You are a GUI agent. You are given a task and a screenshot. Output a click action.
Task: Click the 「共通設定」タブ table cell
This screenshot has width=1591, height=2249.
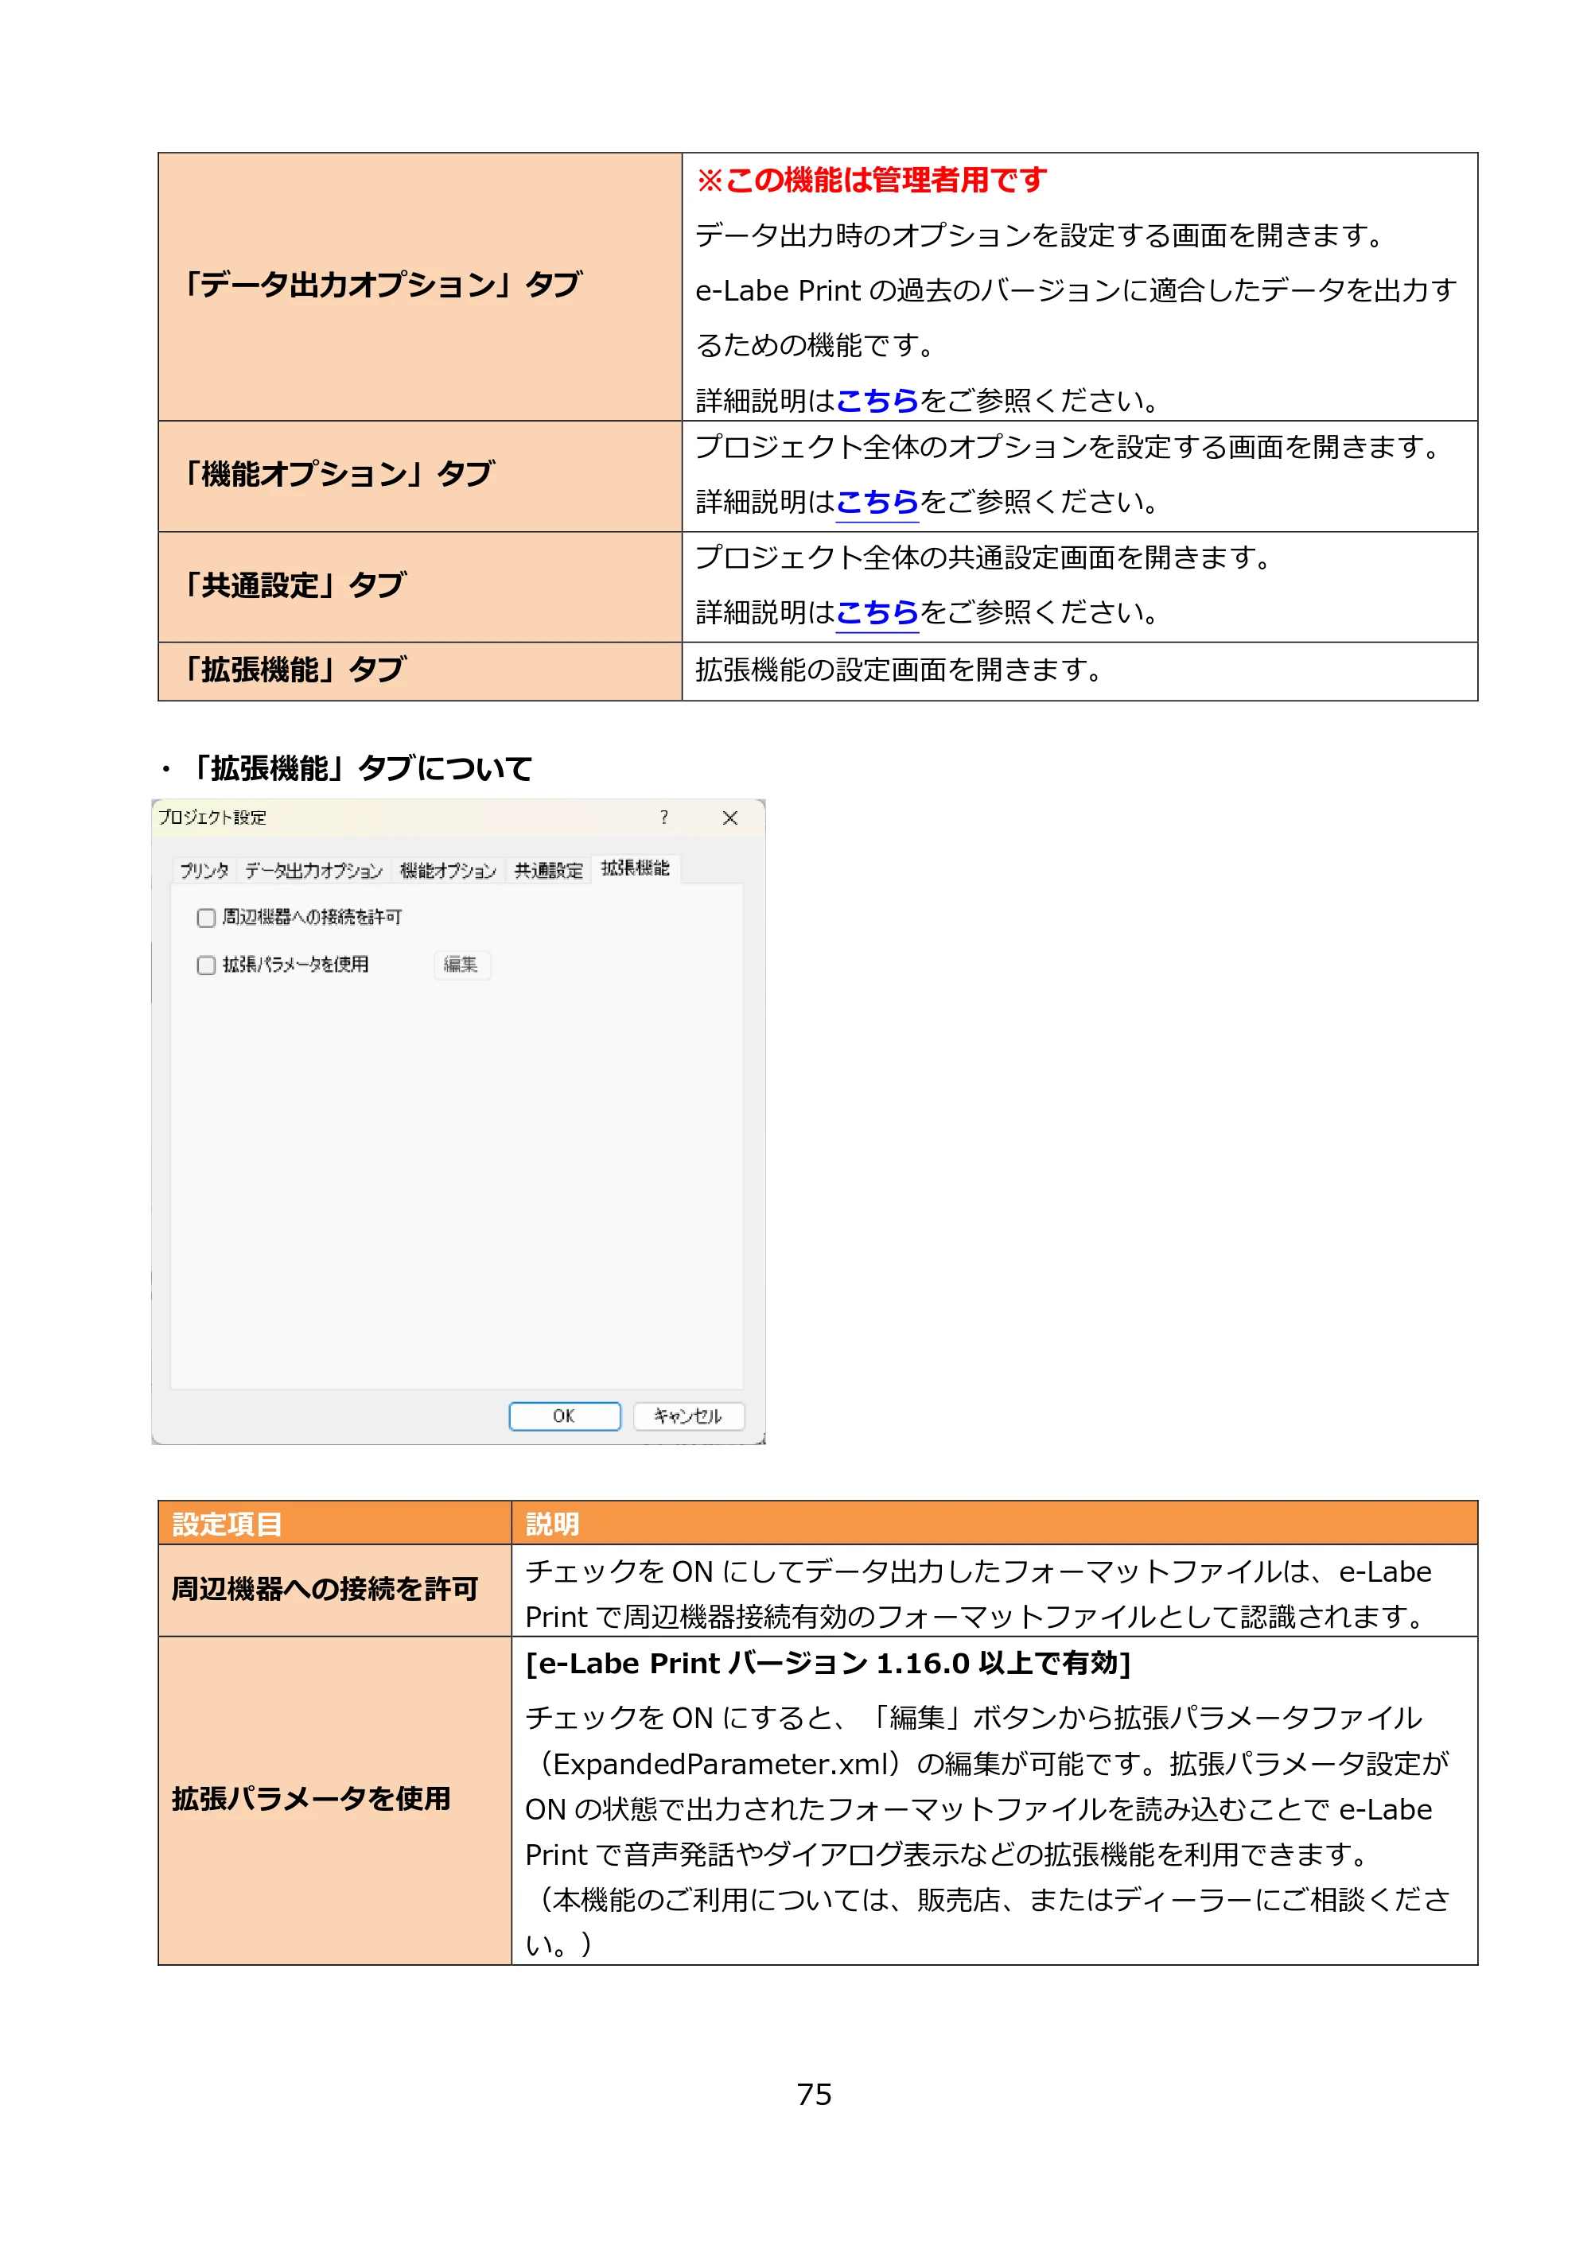pyautogui.click(x=420, y=588)
